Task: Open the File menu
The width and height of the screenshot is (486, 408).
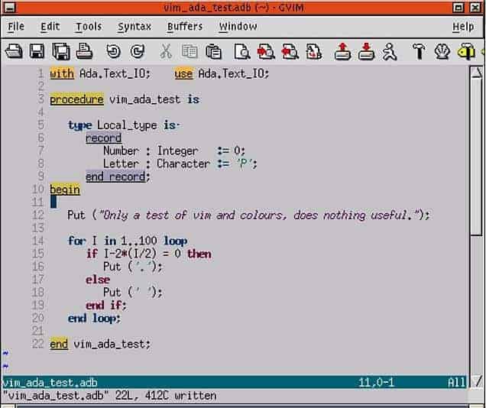Action: (16, 26)
